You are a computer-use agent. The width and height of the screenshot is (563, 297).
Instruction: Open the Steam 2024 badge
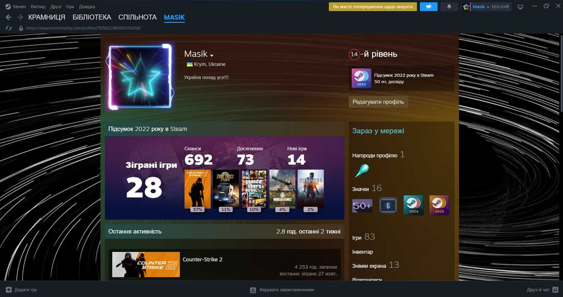click(x=414, y=205)
